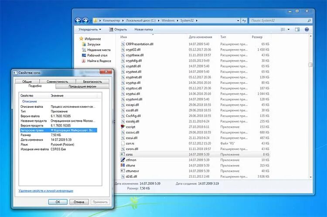Select the cscript application icon

(123, 127)
